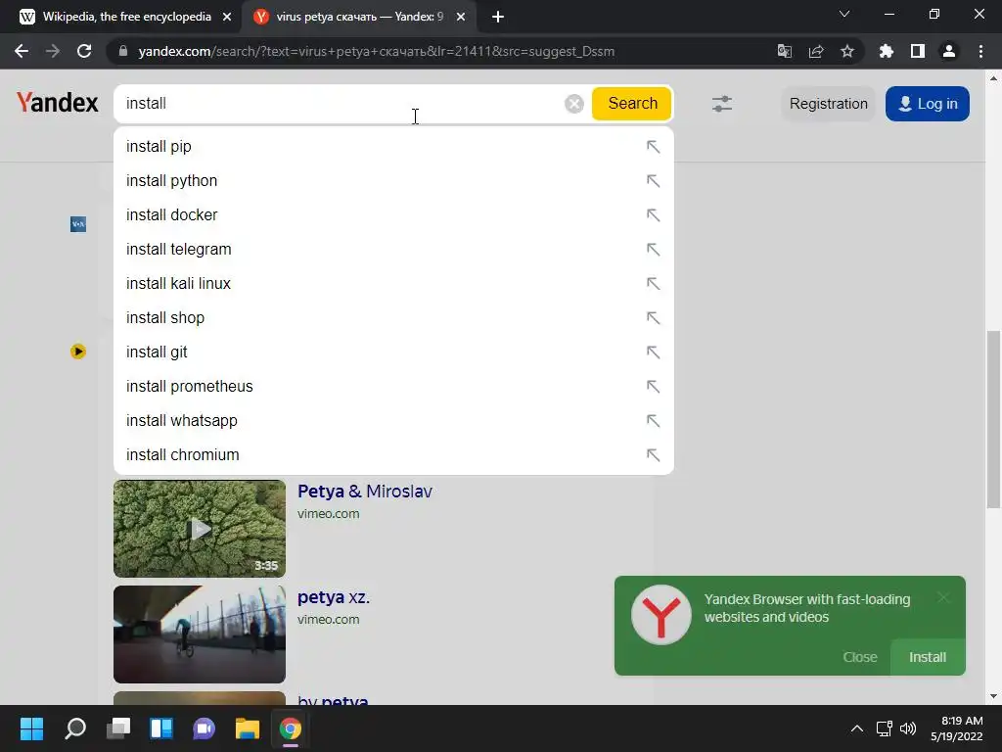The height and width of the screenshot is (752, 1002).
Task: Fill query arrow next to install shop
Action: coord(653,318)
